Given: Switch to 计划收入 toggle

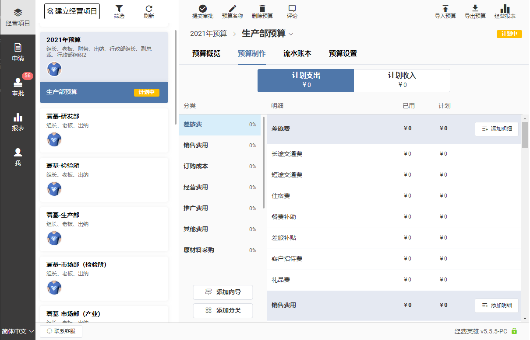Looking at the screenshot, I should (x=402, y=80).
